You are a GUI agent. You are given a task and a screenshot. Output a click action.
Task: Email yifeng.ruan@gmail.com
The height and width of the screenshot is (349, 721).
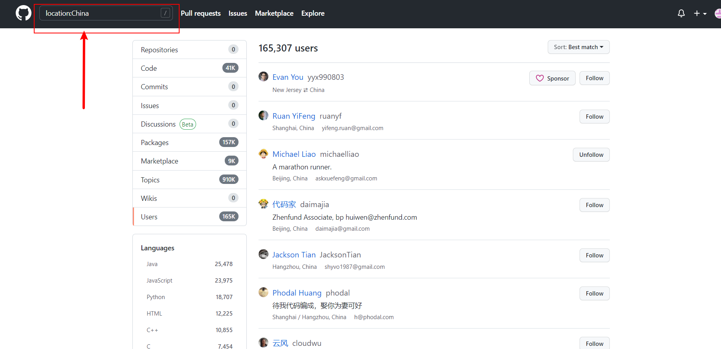tap(352, 128)
